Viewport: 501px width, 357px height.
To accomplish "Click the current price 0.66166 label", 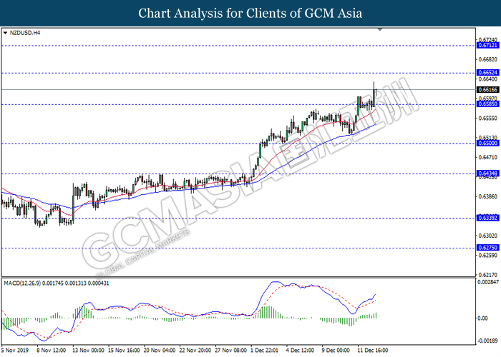I will coord(487,89).
